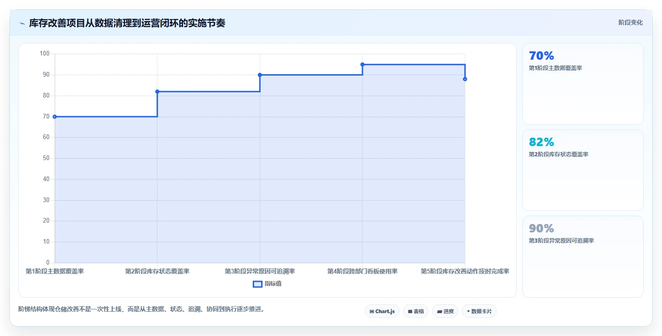Screen dimensions: 662x336
Task: Click y-axis tick label 100
Action: tap(44, 54)
